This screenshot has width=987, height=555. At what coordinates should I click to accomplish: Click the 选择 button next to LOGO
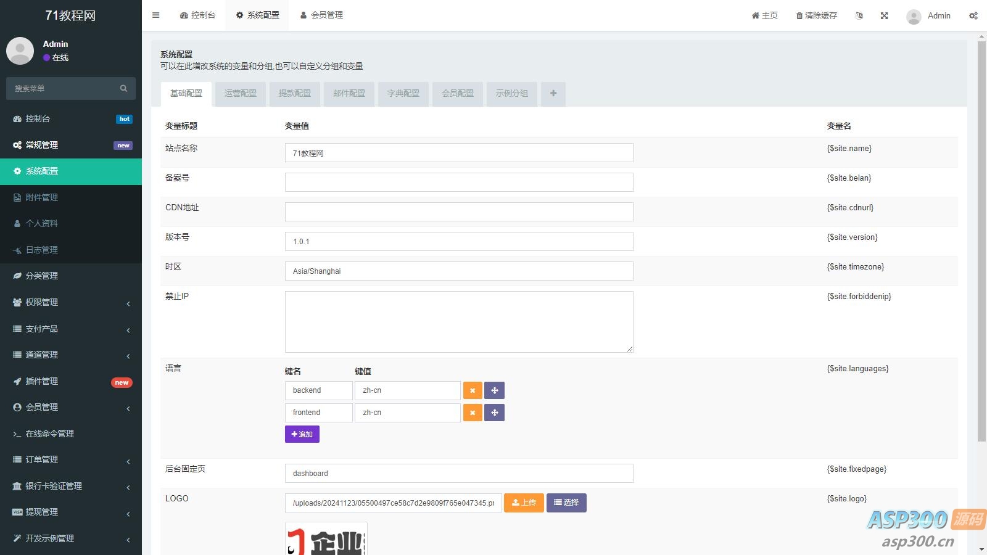click(566, 503)
